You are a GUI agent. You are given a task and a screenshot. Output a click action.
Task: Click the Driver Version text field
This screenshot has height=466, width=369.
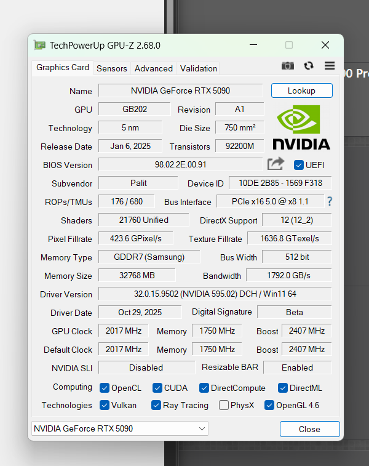(x=215, y=294)
